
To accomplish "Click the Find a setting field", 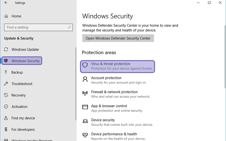I will pyautogui.click(x=38, y=27).
